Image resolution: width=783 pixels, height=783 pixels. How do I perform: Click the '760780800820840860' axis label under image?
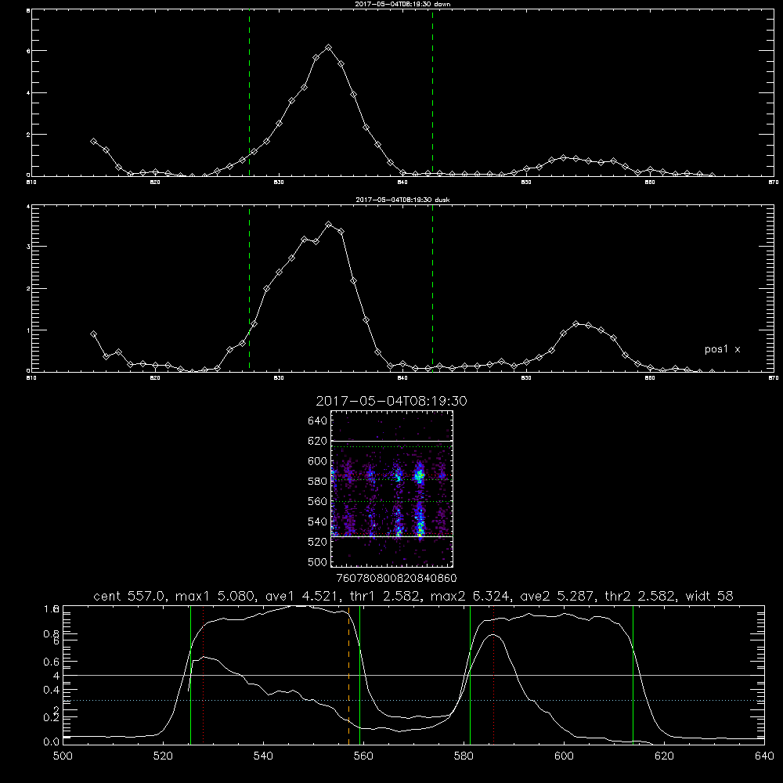(x=396, y=579)
